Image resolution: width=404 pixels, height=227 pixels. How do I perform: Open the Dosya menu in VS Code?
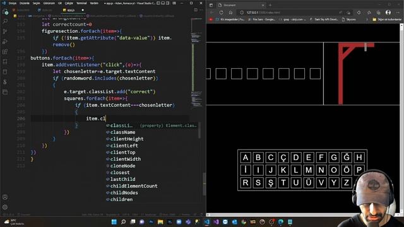coord(13,3)
